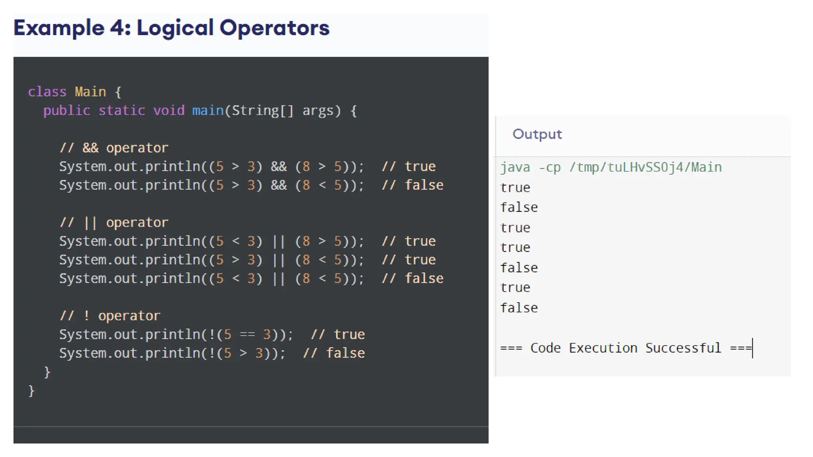Click the first 'true' output line
This screenshot has height=457, width=813.
point(515,188)
